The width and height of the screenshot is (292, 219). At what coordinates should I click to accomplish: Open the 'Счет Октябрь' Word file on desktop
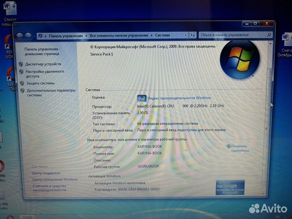click(x=287, y=41)
